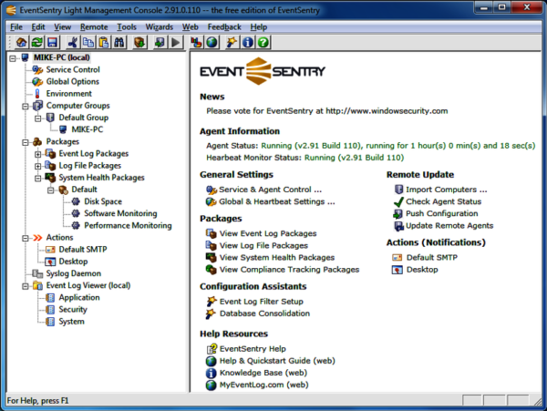Select Syslog Daemon in the tree
The width and height of the screenshot is (547, 411).
[x=74, y=272]
